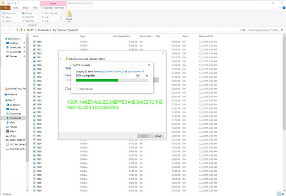Expand More details in copy dialog
Viewport: 286px width, 196px height.
(84, 89)
